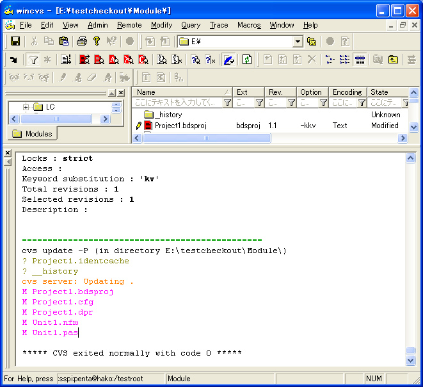The height and width of the screenshot is (387, 423).
Task: Click the red 'A' added files filter icon
Action: click(114, 60)
